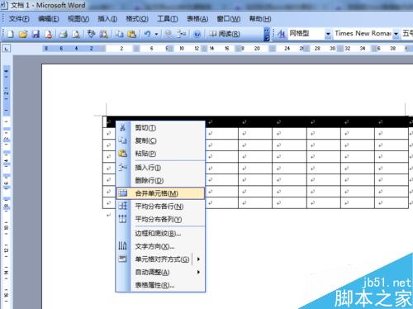Image resolution: width=413 pixels, height=309 pixels.
Task: Open the 自动调整(A) AutoFit submenu
Action: pos(160,273)
